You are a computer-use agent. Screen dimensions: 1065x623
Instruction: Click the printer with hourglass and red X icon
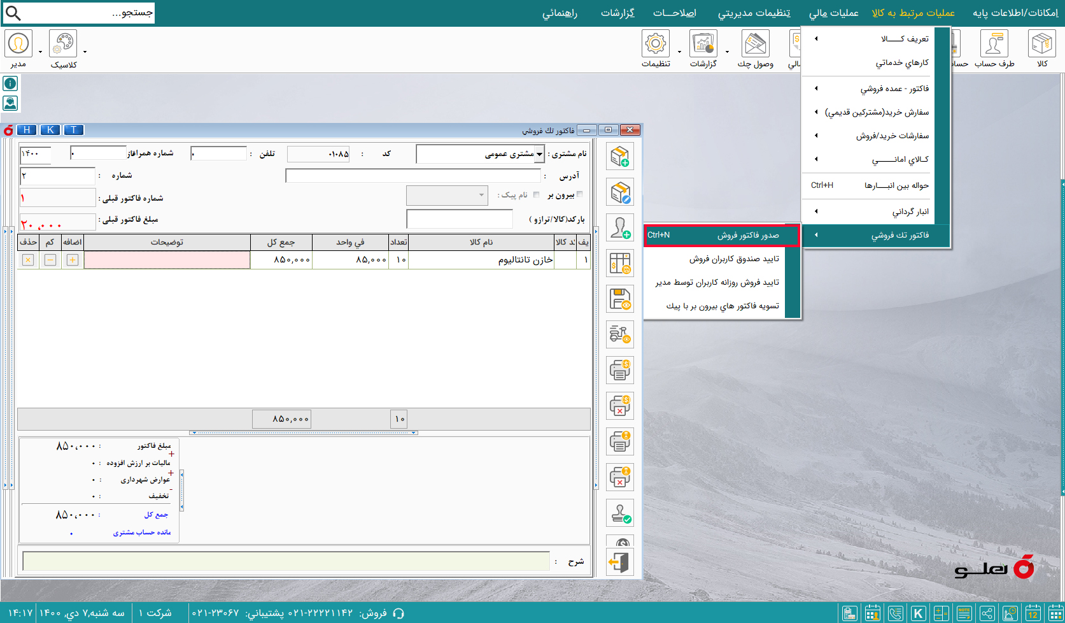pos(620,477)
